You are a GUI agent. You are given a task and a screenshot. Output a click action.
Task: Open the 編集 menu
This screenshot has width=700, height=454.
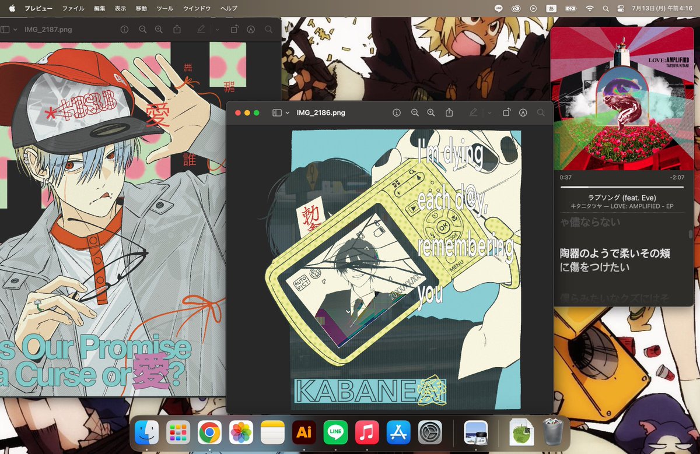pos(100,8)
